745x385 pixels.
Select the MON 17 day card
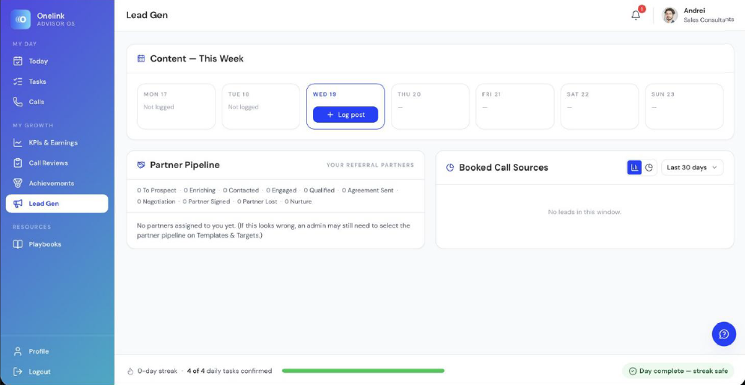[x=176, y=106]
